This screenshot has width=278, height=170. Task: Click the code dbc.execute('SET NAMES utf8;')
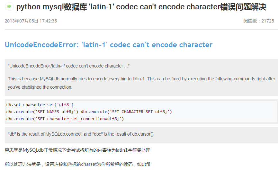tap(42, 112)
